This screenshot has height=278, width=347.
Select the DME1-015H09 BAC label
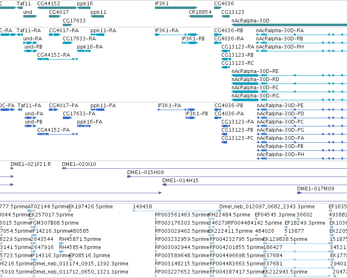[x=146, y=172]
